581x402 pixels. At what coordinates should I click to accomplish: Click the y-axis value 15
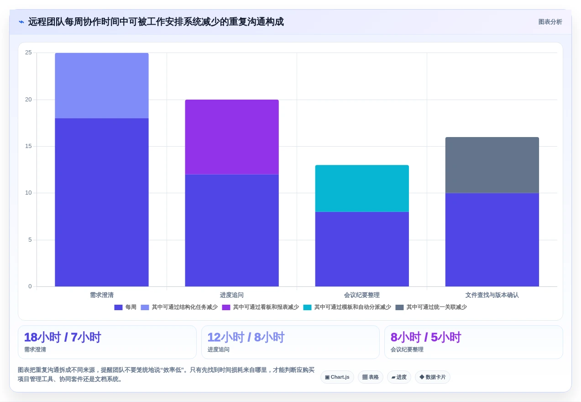[28, 146]
